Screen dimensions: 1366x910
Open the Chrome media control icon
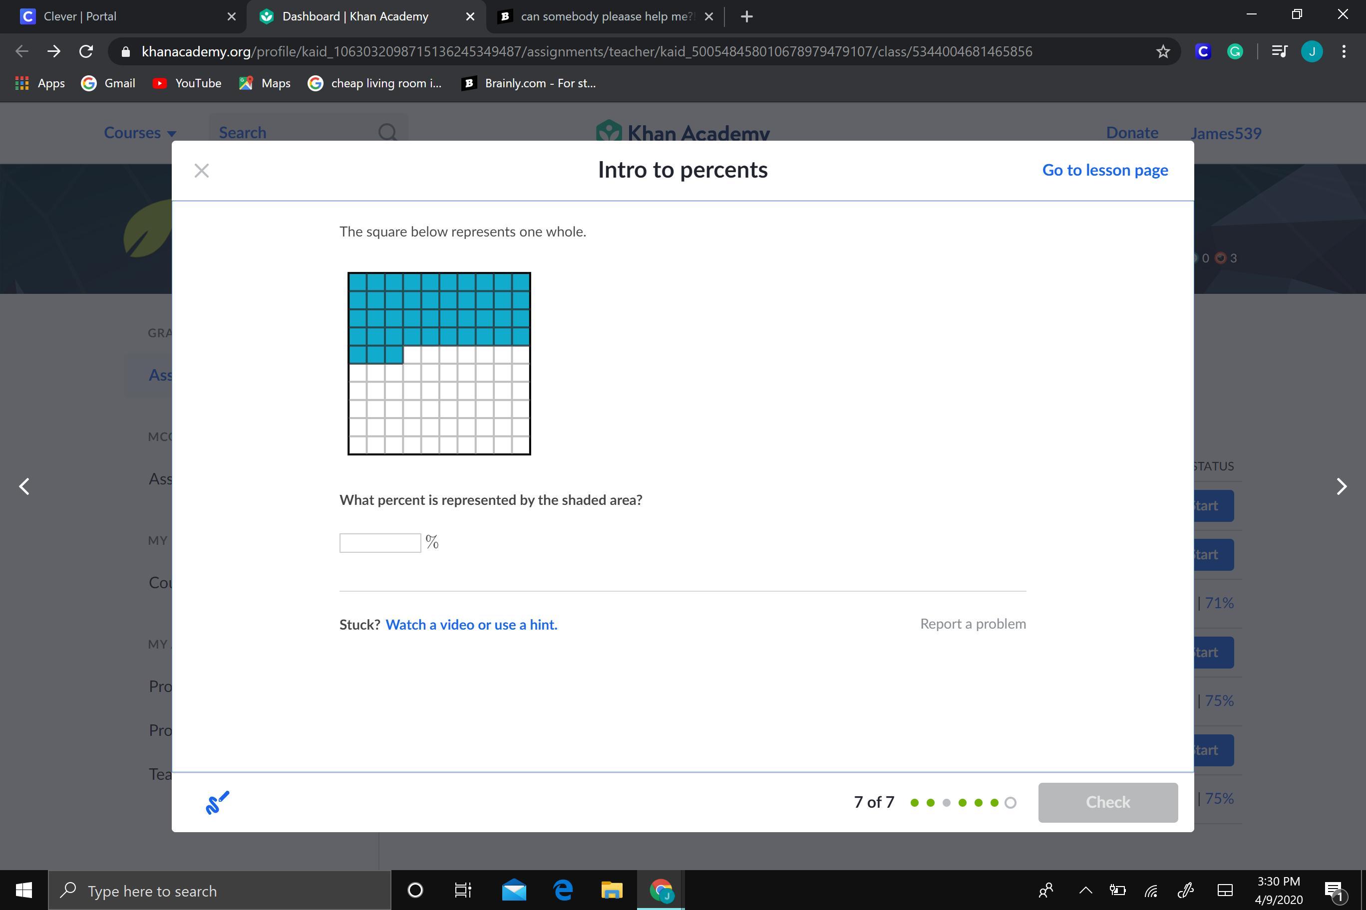coord(1280,52)
